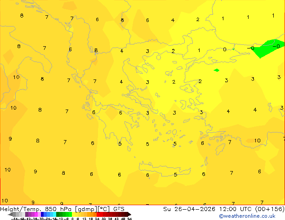
Task: Pick the cyan legend swatch above -18
Action: click(x=54, y=214)
